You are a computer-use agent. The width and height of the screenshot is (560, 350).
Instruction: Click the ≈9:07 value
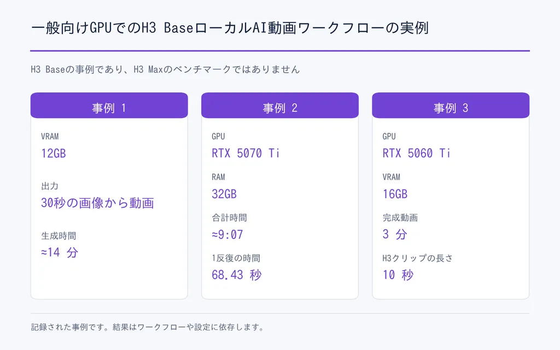click(227, 235)
